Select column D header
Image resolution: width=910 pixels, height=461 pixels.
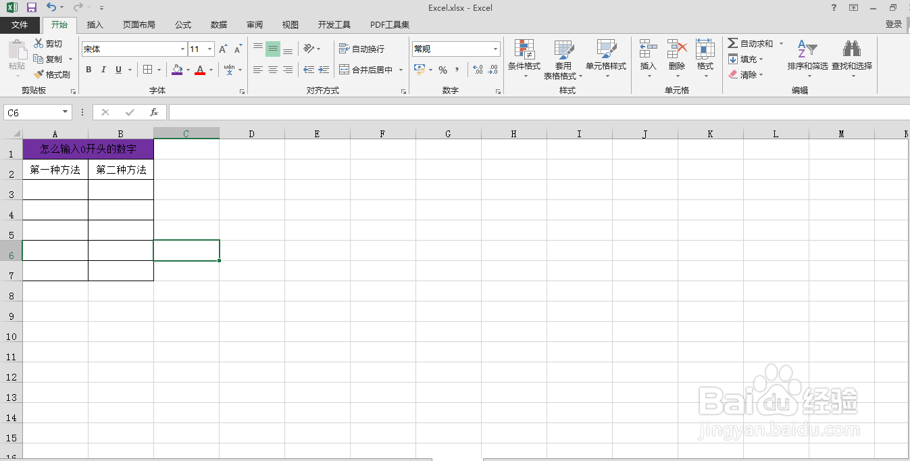tap(251, 134)
